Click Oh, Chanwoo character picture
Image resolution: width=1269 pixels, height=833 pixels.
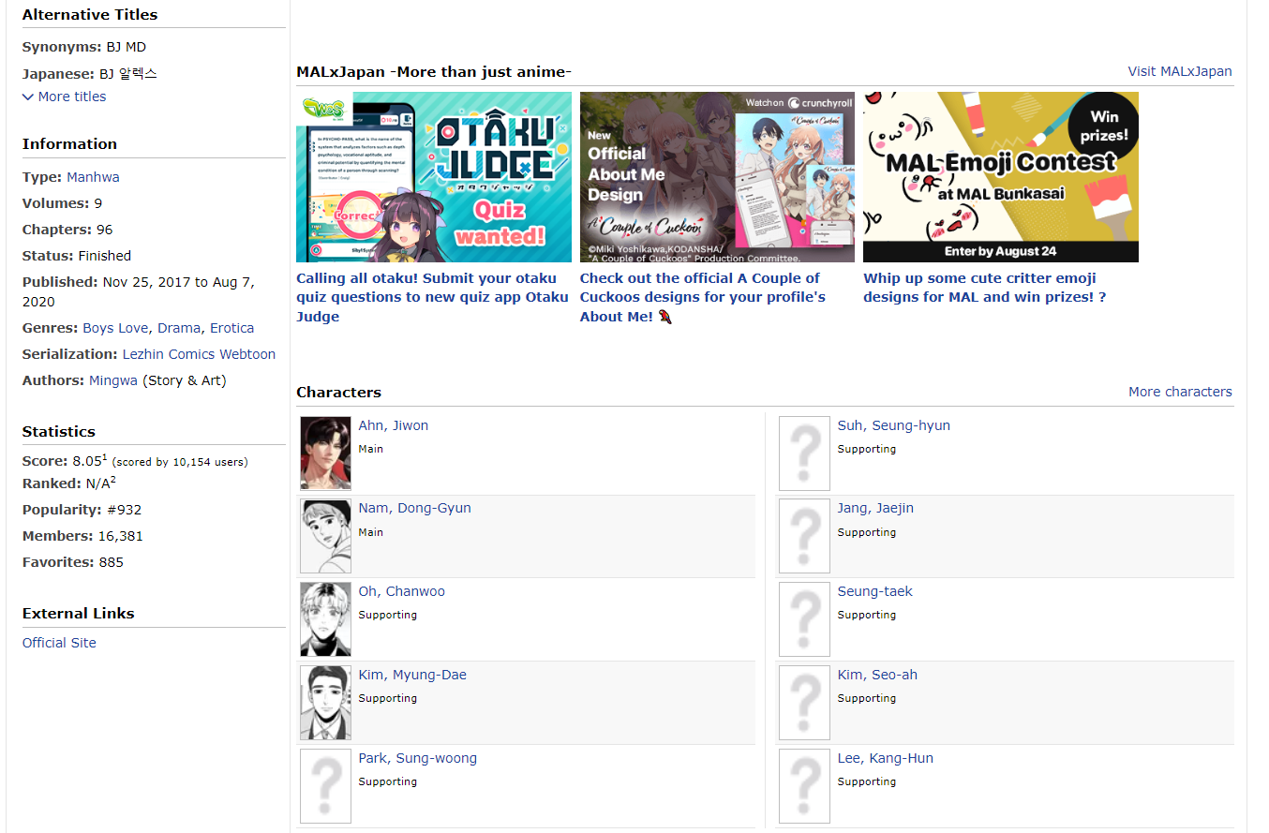point(325,619)
